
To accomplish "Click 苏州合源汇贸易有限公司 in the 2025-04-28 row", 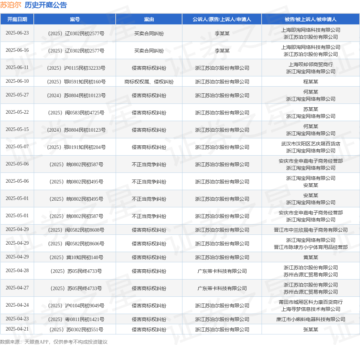I will click(x=311, y=275).
